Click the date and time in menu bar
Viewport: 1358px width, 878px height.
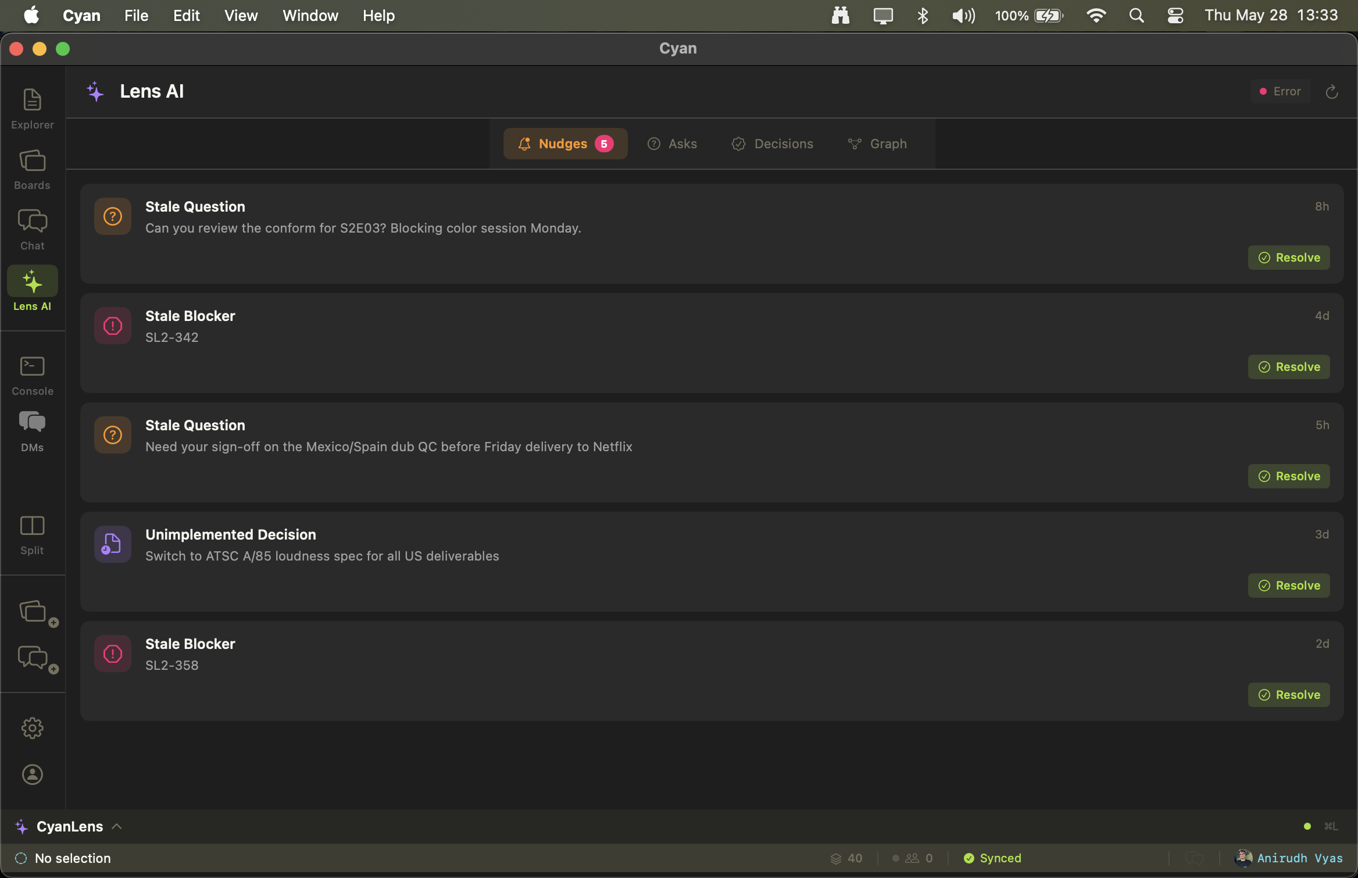1271,16
